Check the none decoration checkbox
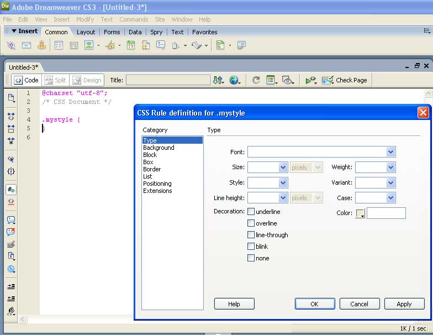The image size is (433, 335). click(251, 258)
